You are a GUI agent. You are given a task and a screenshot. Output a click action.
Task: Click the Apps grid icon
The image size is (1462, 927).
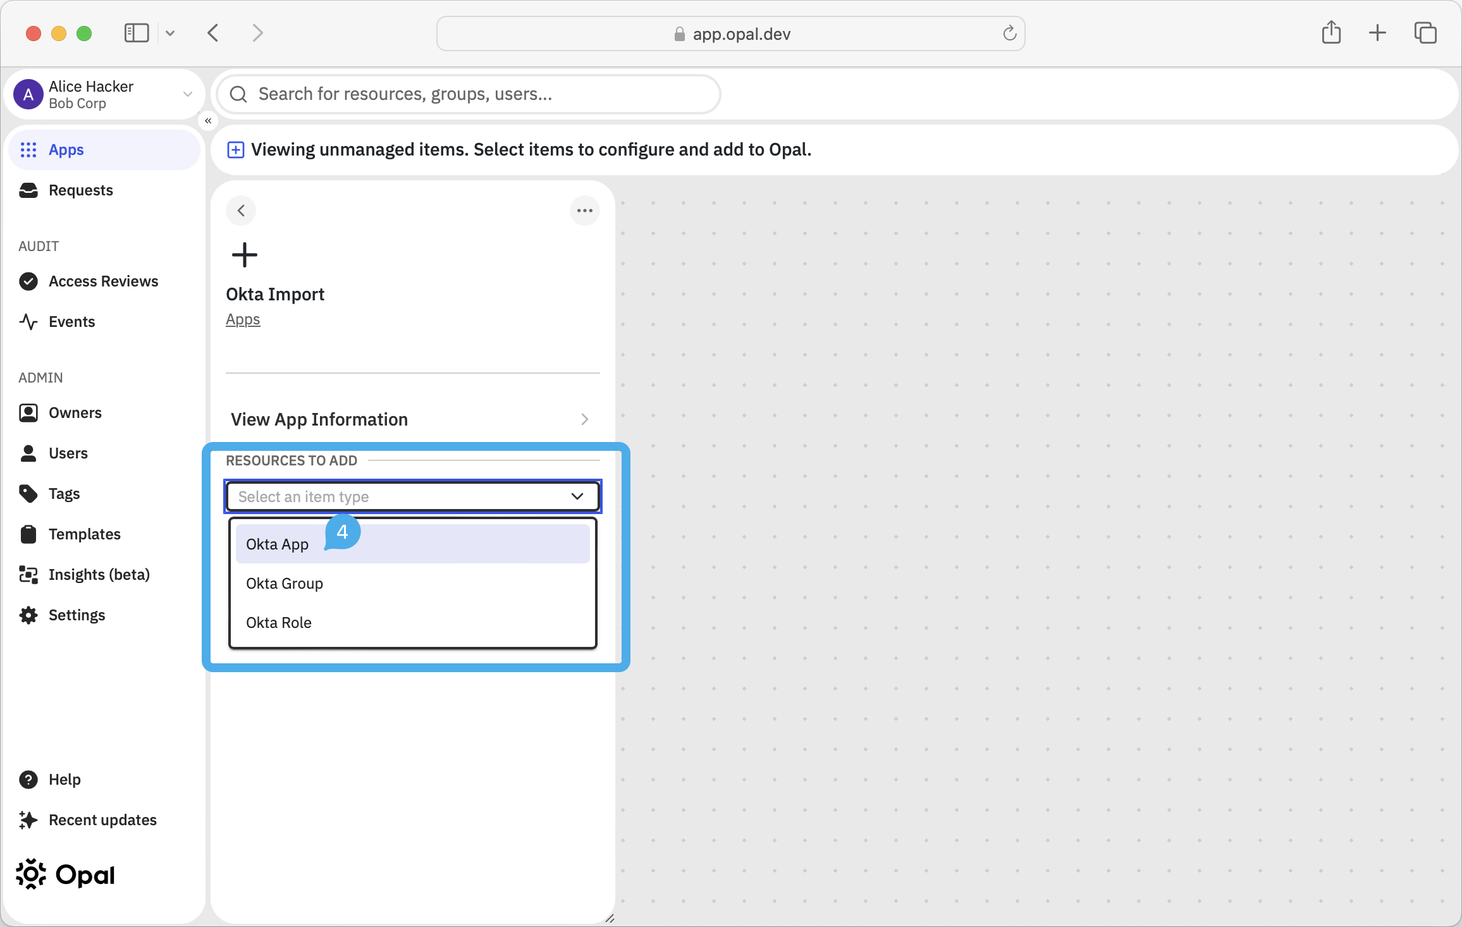tap(28, 150)
